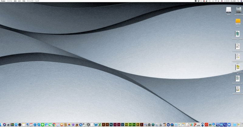Open the Photos app in Dock
This screenshot has height=127, width=243.
(x=69, y=125)
